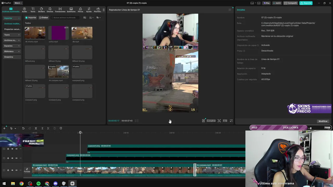333x187 pixels.
Task: Trim the clip's right side at playhead
Action: tap(48, 128)
